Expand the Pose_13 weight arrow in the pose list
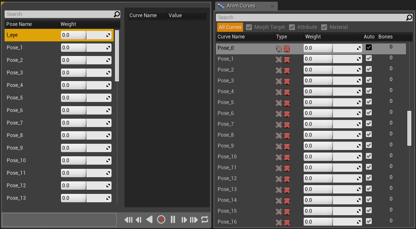 click(x=108, y=198)
